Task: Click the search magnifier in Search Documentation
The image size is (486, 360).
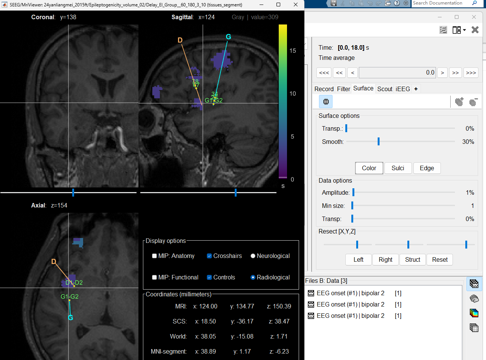Action: [x=475, y=3]
